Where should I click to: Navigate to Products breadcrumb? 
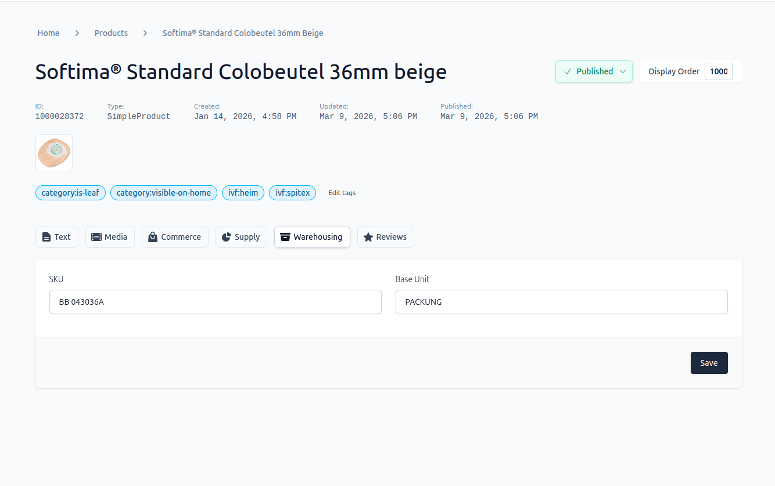click(111, 33)
